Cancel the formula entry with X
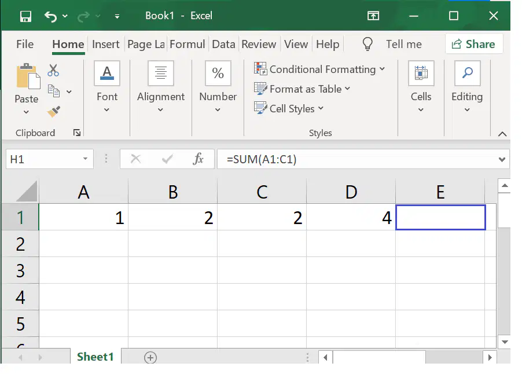Viewport: 522px width, 374px height. coord(135,159)
